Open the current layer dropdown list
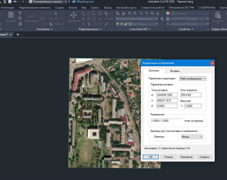The height and width of the screenshot is (180, 227). pyautogui.click(x=157, y=24)
